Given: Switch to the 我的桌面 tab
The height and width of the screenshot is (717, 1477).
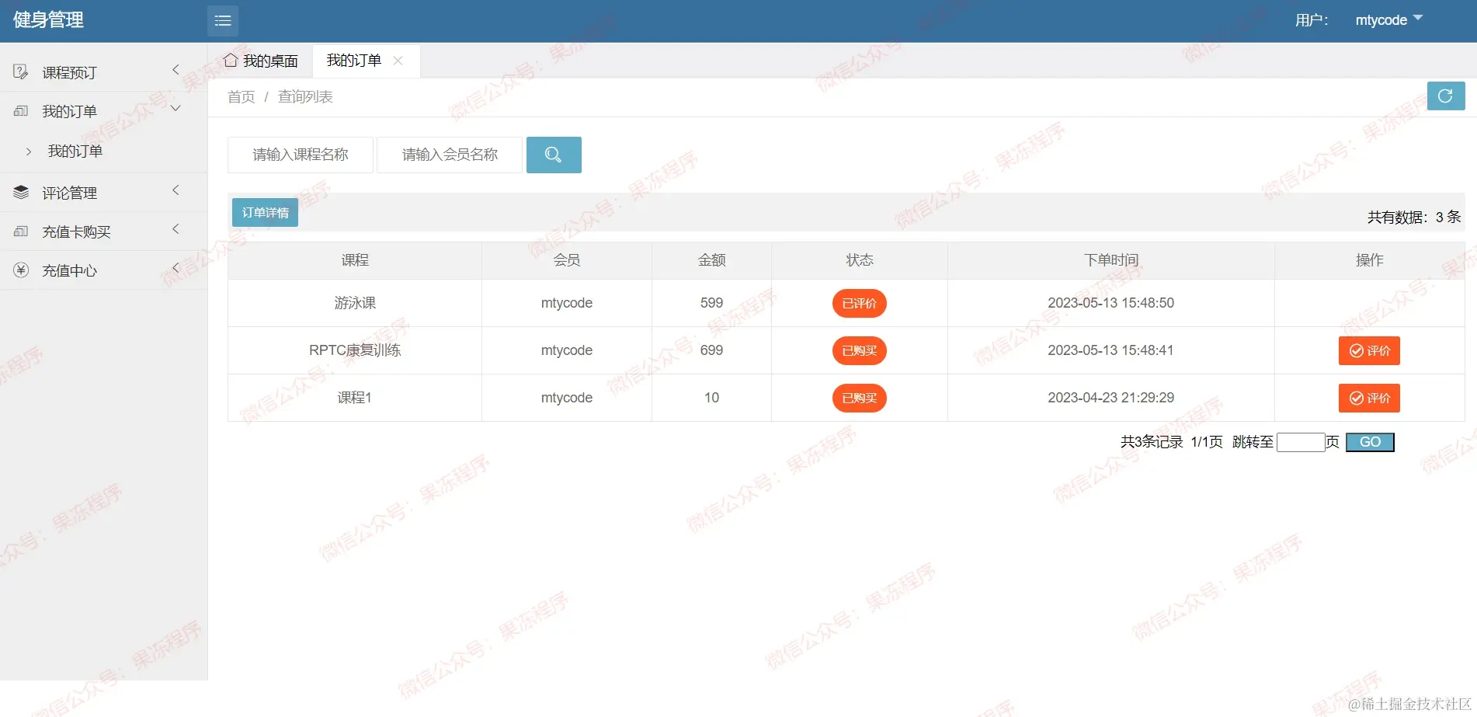Looking at the screenshot, I should (x=261, y=61).
